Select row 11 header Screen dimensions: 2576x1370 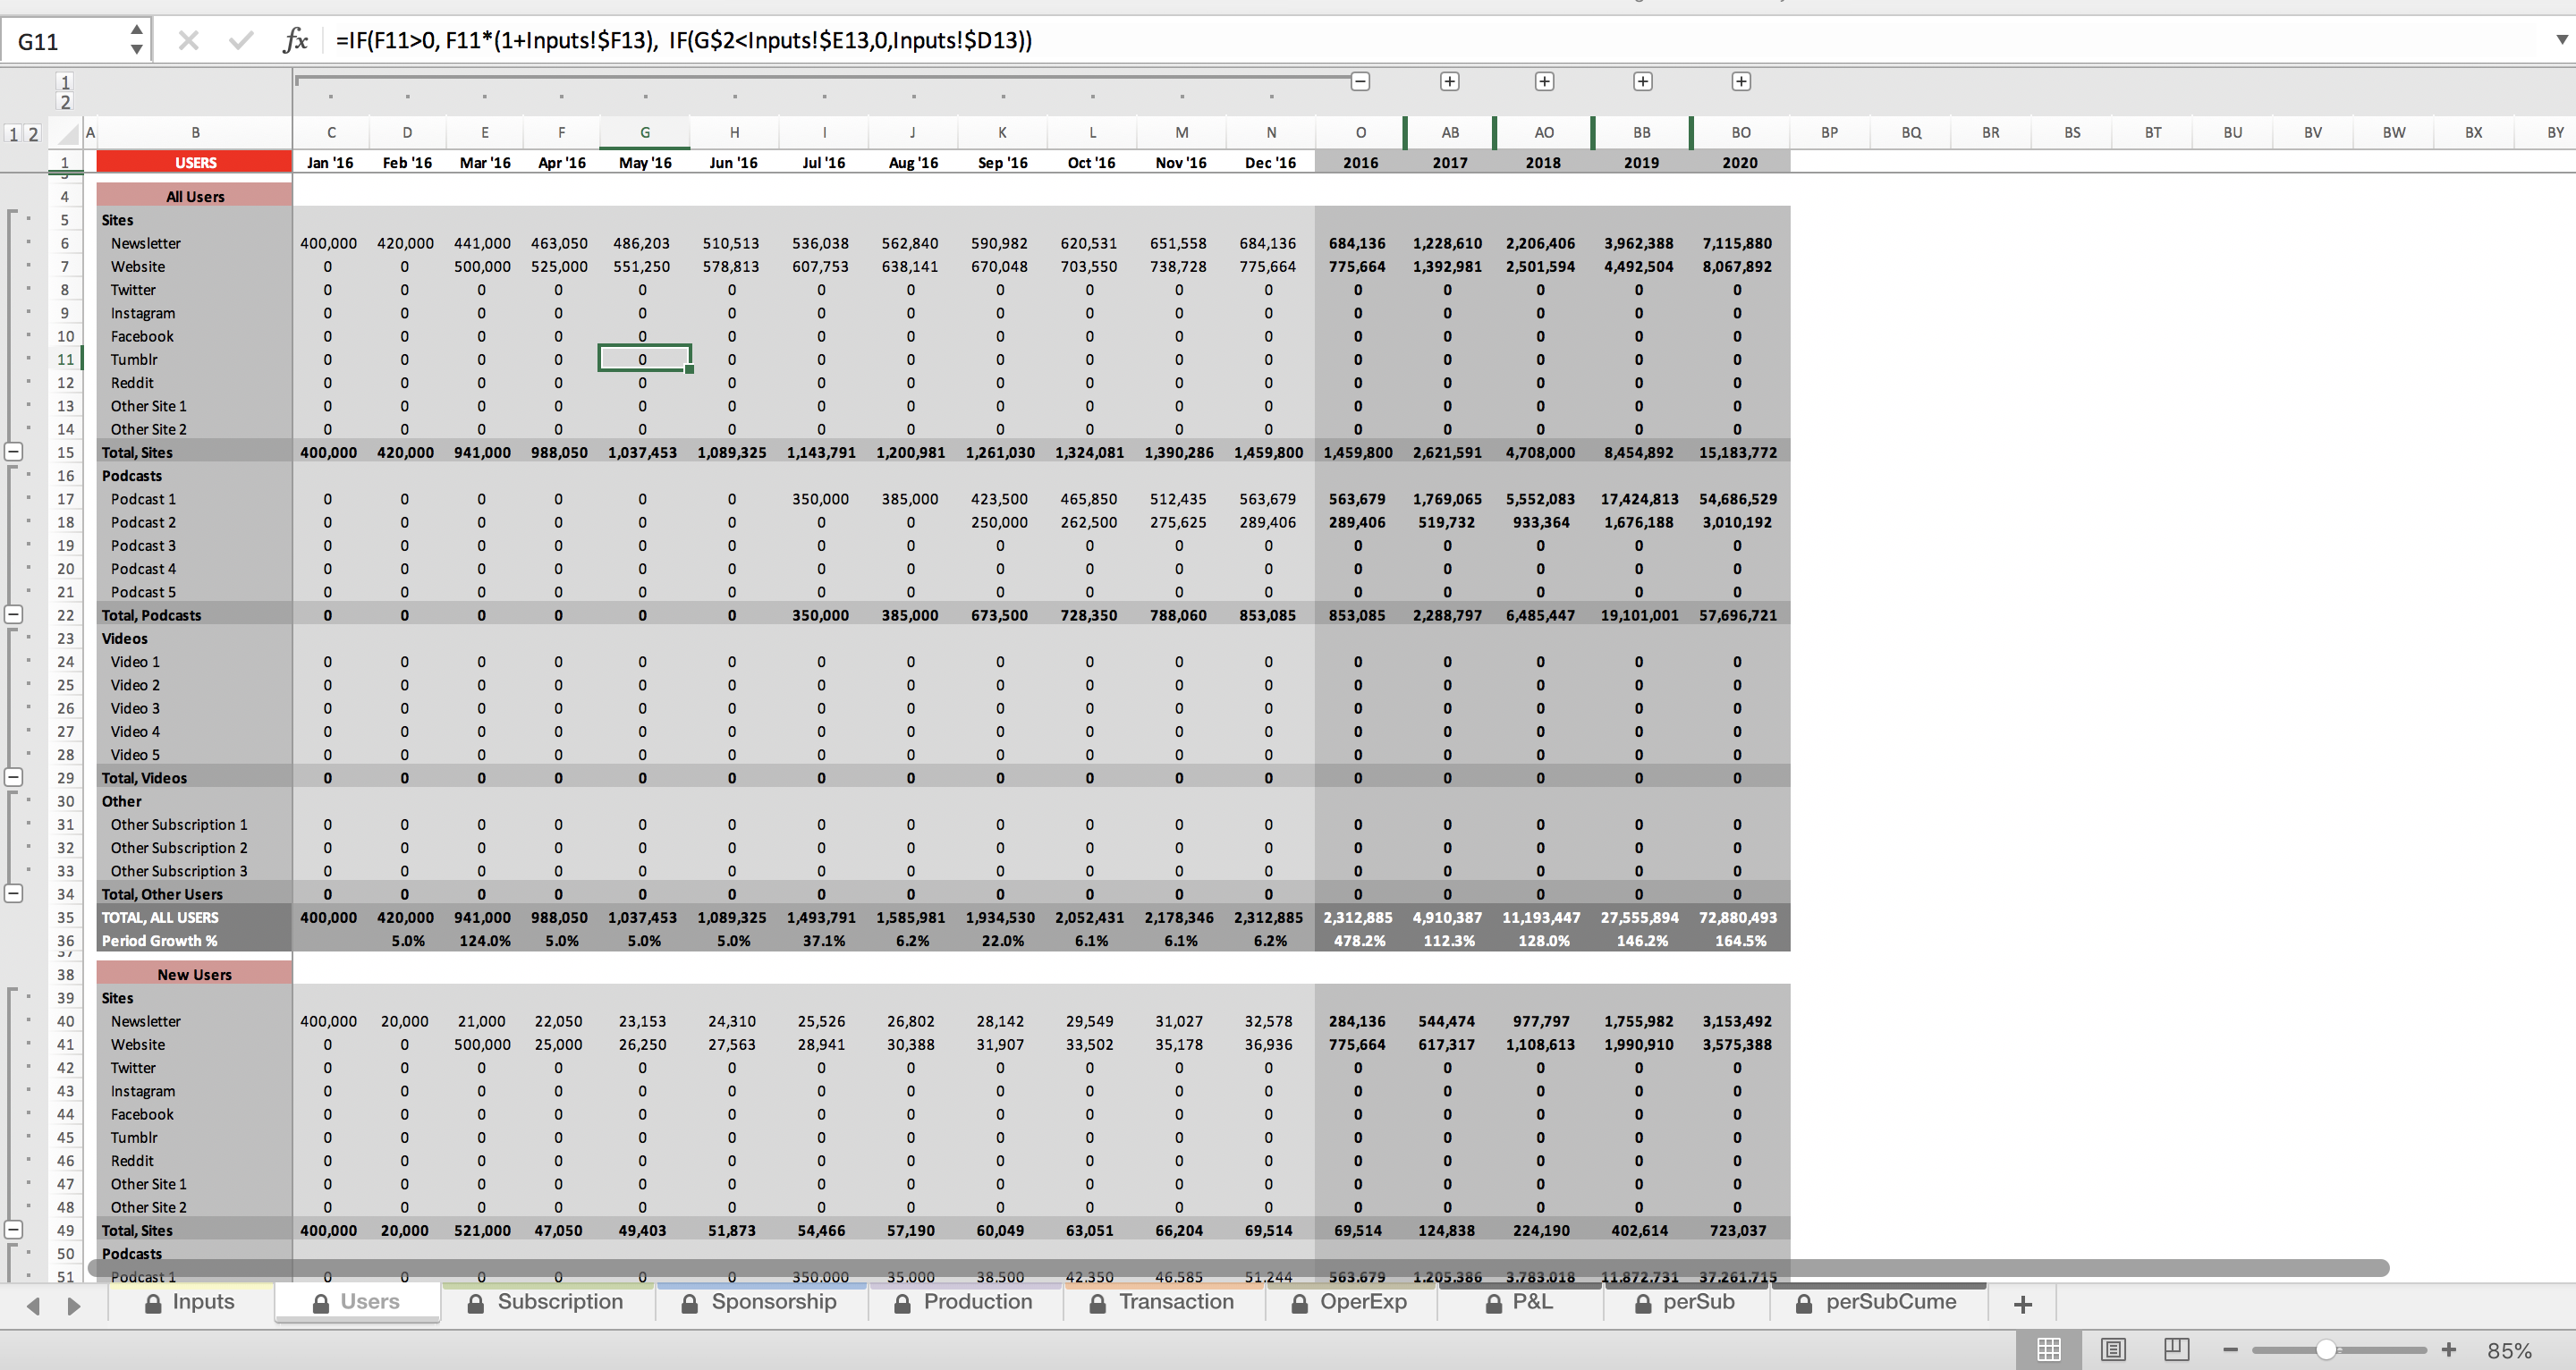pyautogui.click(x=65, y=359)
